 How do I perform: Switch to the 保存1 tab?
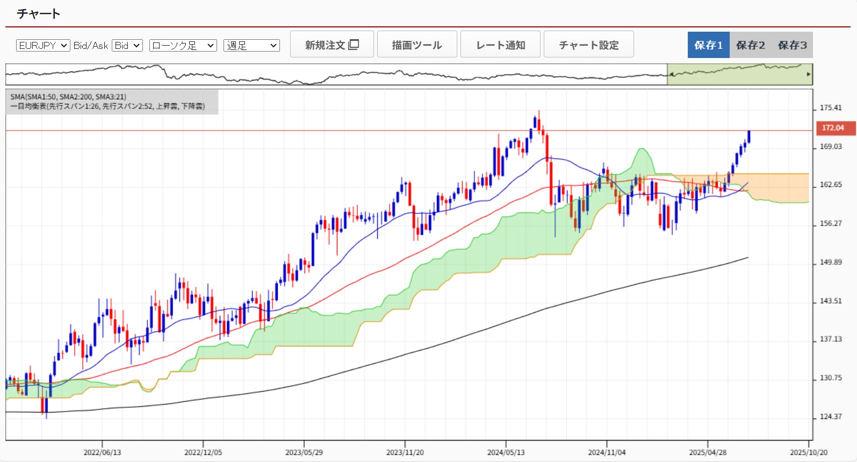pos(709,45)
